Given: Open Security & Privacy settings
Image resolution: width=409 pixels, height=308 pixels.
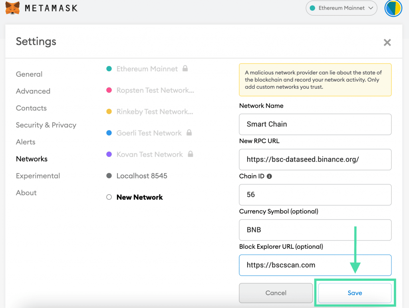Looking at the screenshot, I should [x=46, y=125].
